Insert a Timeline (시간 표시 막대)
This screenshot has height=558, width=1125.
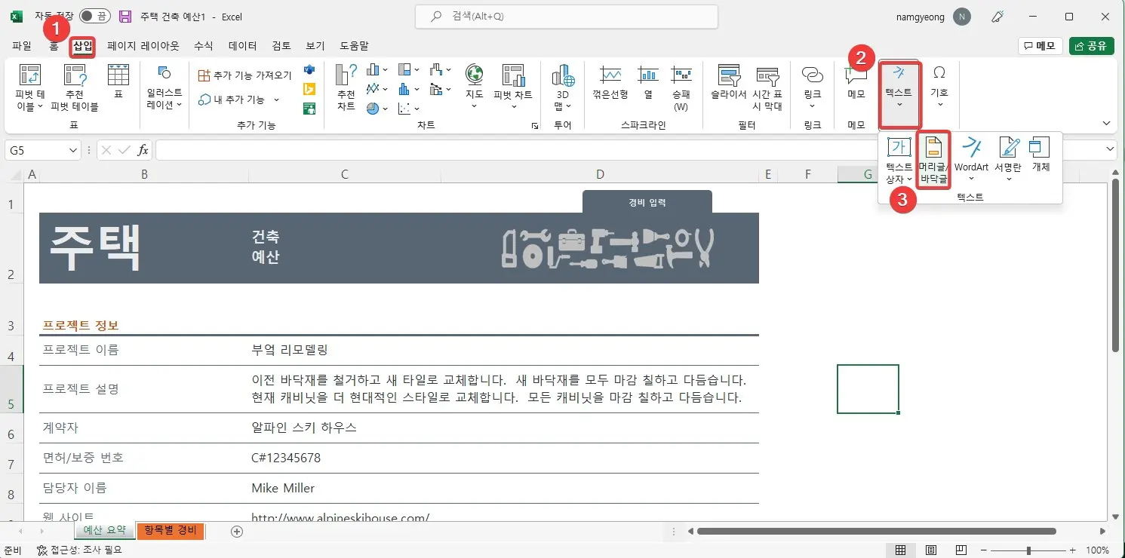[767, 88]
